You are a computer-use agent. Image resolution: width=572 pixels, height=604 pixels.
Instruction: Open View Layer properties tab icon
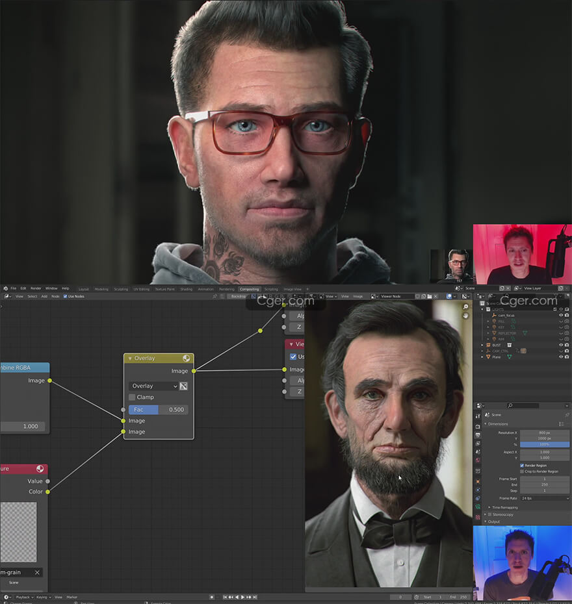tap(478, 444)
